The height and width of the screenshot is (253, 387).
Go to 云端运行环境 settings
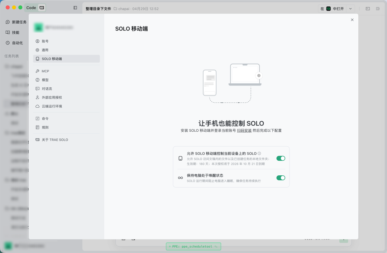pos(66,106)
